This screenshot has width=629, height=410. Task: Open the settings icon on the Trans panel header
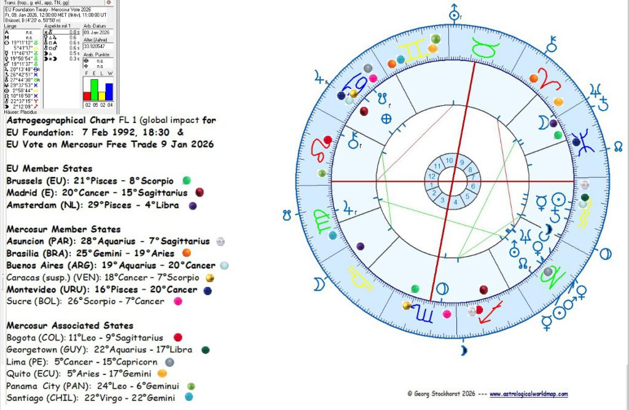coord(109,3)
